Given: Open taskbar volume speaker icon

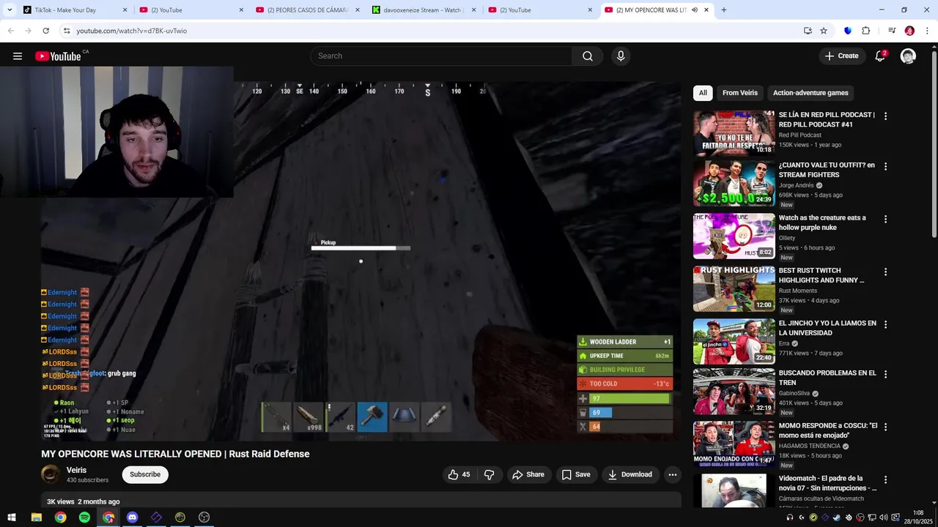Looking at the screenshot, I should pos(883,517).
